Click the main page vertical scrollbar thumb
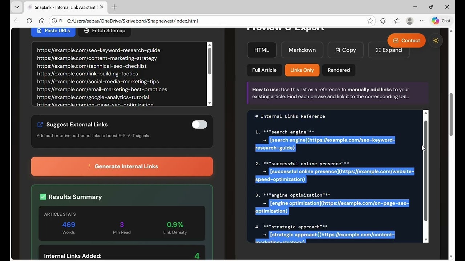 point(451,114)
